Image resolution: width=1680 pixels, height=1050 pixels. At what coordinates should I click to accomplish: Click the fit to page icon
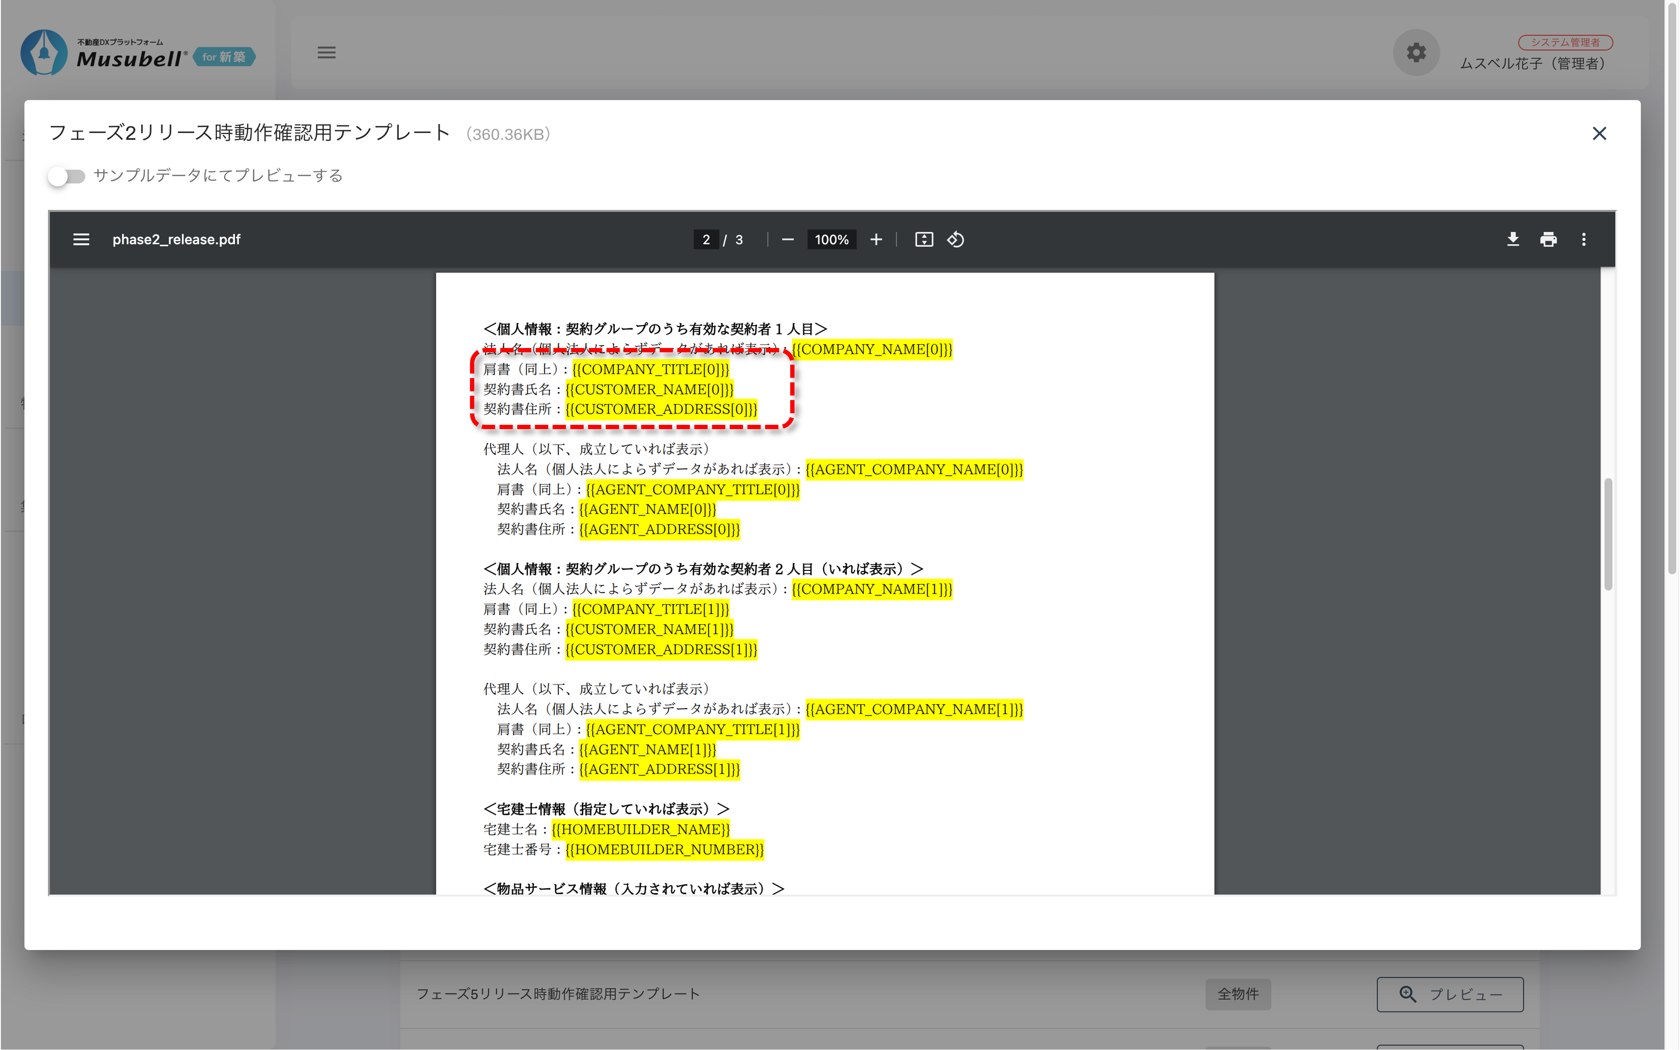(x=924, y=239)
